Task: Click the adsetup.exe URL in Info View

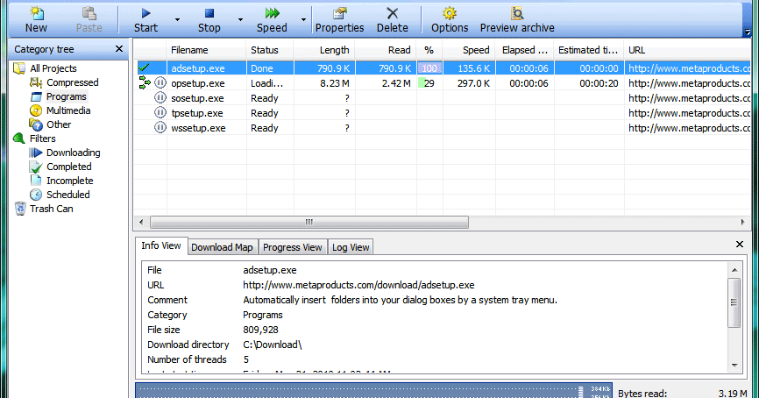Action: tap(358, 285)
